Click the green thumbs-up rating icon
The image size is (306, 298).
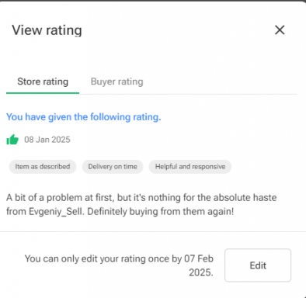(x=12, y=140)
